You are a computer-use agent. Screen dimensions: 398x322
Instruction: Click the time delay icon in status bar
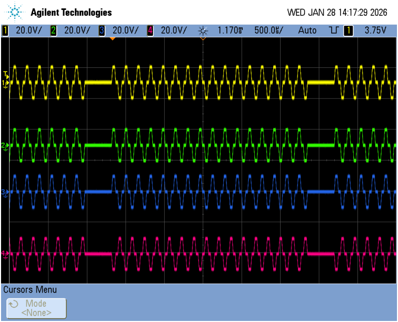(x=203, y=31)
